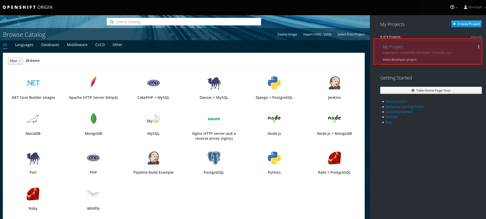This screenshot has width=486, height=219.
Task: Click the Nginx HTTP server label text
Action: [214, 136]
